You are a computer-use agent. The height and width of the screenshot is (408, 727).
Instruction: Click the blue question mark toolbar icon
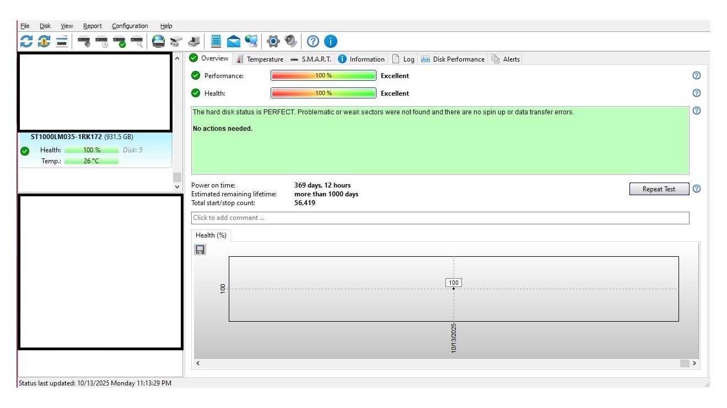(313, 41)
